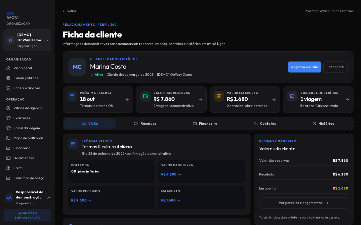The image size is (361, 225).
Task: Click the Simulador de preço chart icon
Action: click(x=8, y=178)
